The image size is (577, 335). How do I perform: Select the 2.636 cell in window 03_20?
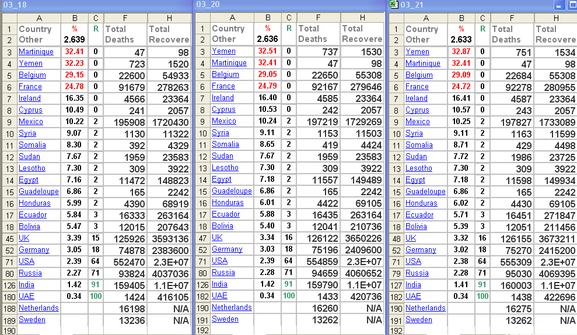click(268, 38)
